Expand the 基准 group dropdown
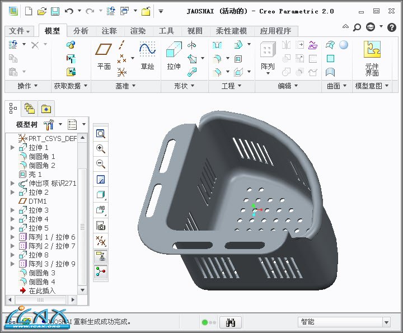Screen dimensions: 403x333 [125, 86]
